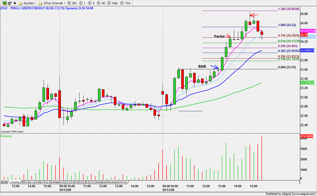Select the 1.000 (24.52) Fibonacci label
The height and width of the screenshot is (196, 317).
pyautogui.click(x=287, y=25)
